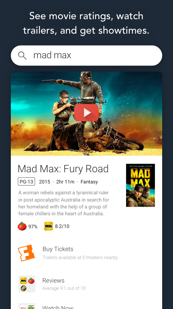Open the Reviews section
The width and height of the screenshot is (173, 309).
coord(86,284)
